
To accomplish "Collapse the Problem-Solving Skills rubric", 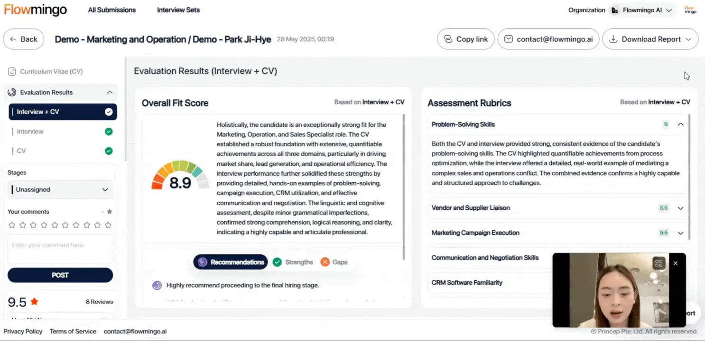I will tap(680, 125).
